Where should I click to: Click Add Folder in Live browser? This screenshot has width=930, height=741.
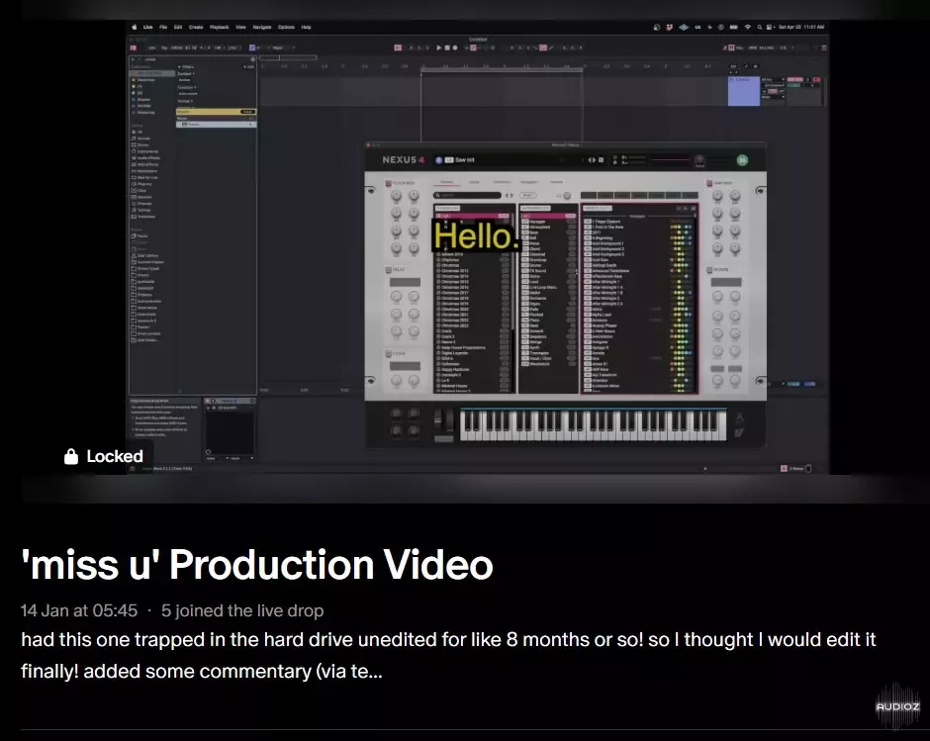pyautogui.click(x=144, y=340)
